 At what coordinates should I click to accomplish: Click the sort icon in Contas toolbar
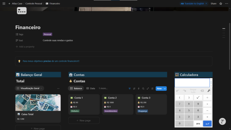tap(134, 88)
